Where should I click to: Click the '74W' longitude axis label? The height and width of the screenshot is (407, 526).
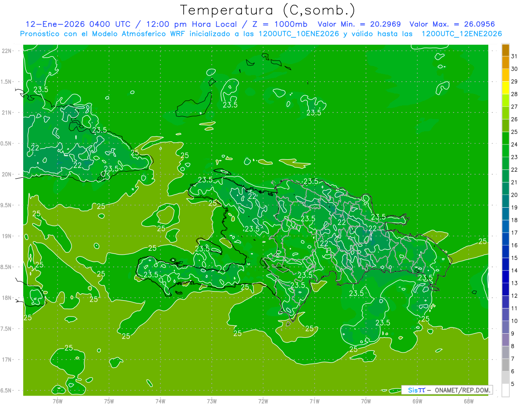(160, 401)
